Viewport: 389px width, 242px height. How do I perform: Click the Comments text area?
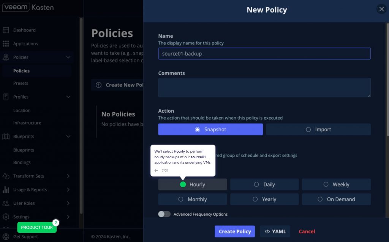point(264,88)
